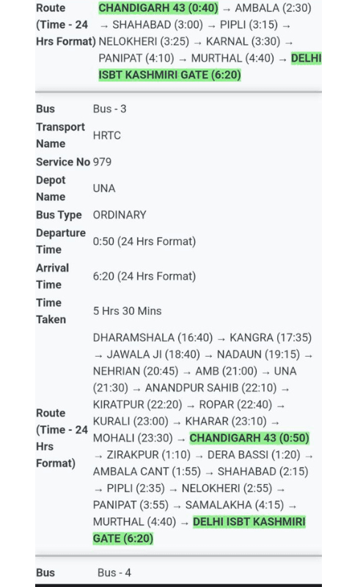The width and height of the screenshot is (352, 587).
Task: Click the KARNAL (3:30) stop
Action: point(243,42)
